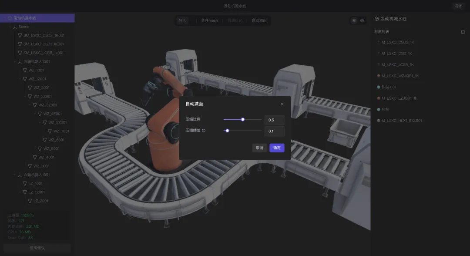470x256 pixels.
Task: Collapse the WZ_5Z001 node
Action: [x=40, y=122]
